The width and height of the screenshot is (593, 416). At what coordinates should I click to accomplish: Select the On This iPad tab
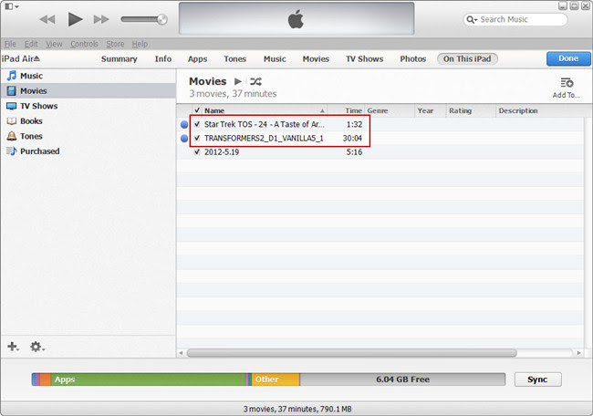click(467, 58)
